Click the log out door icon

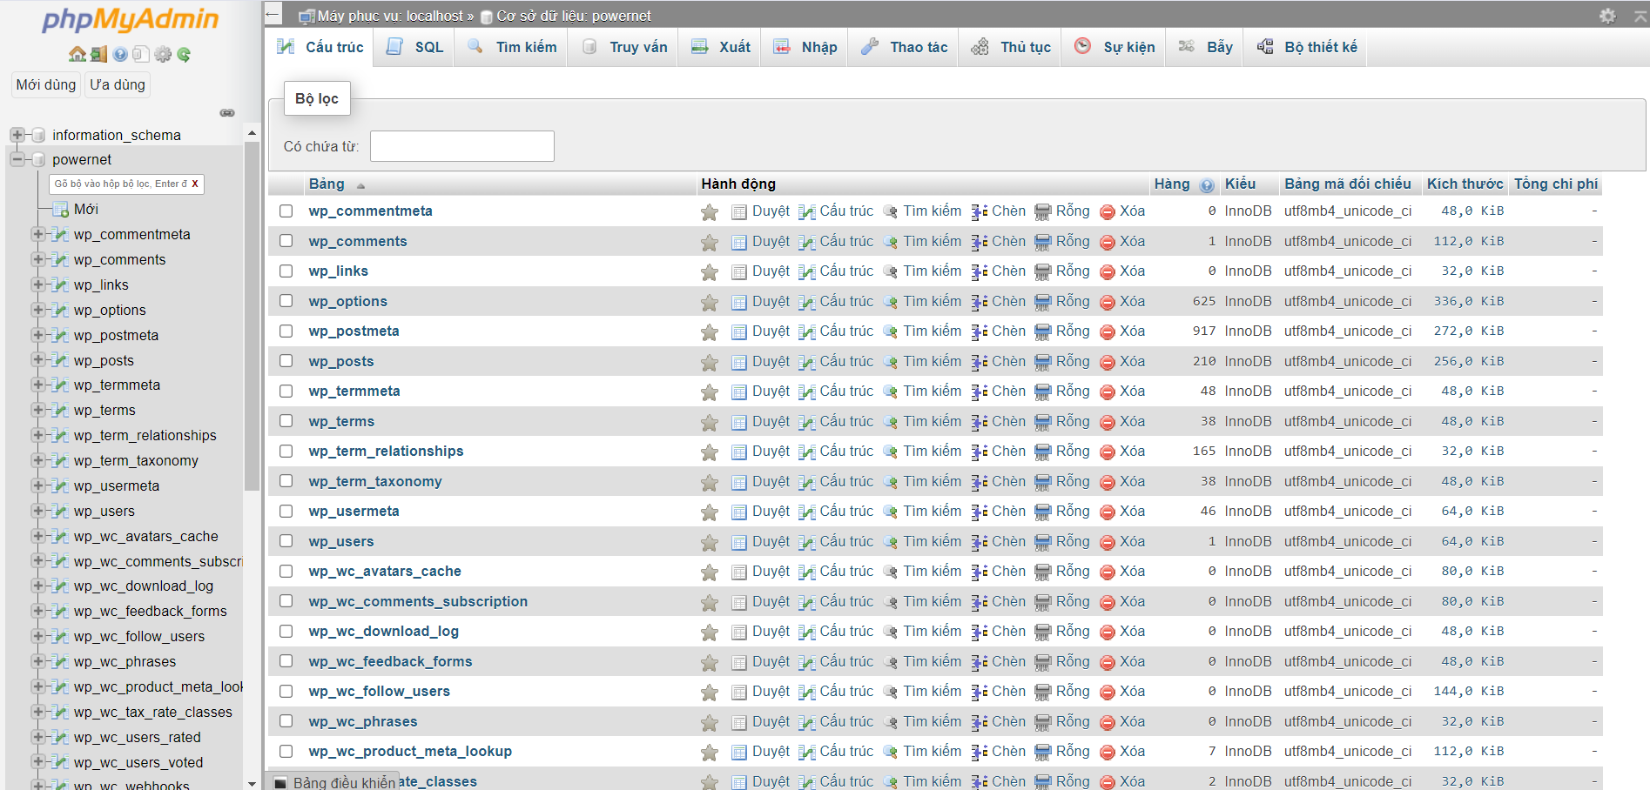click(98, 54)
